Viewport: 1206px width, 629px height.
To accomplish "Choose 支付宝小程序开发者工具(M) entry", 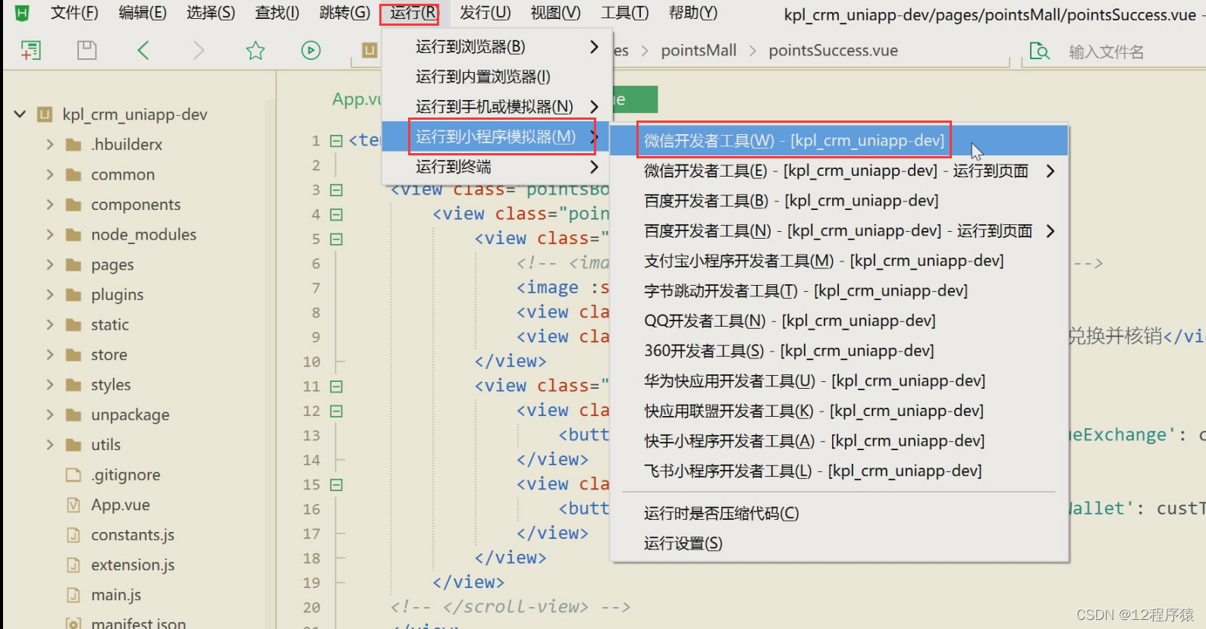I will [x=839, y=261].
